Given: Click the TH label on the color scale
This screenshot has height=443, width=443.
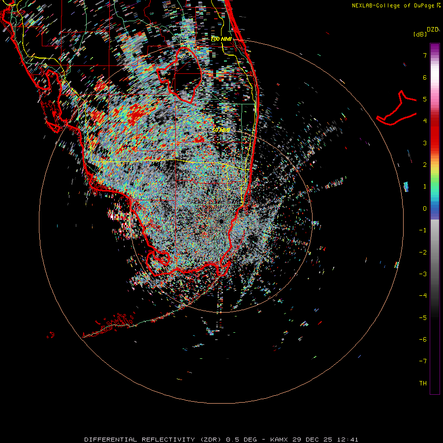Looking at the screenshot, I should click(x=423, y=383).
